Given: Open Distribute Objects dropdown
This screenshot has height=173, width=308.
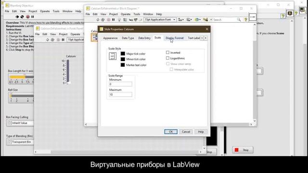Looking at the screenshot, I should (189, 20).
